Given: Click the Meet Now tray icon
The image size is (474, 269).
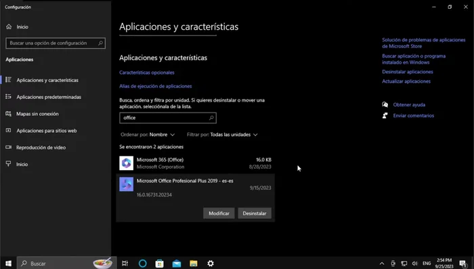Looking at the screenshot, I should point(393,264).
